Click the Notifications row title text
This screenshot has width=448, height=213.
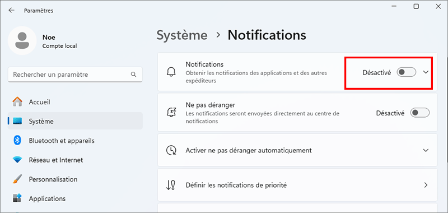point(204,64)
